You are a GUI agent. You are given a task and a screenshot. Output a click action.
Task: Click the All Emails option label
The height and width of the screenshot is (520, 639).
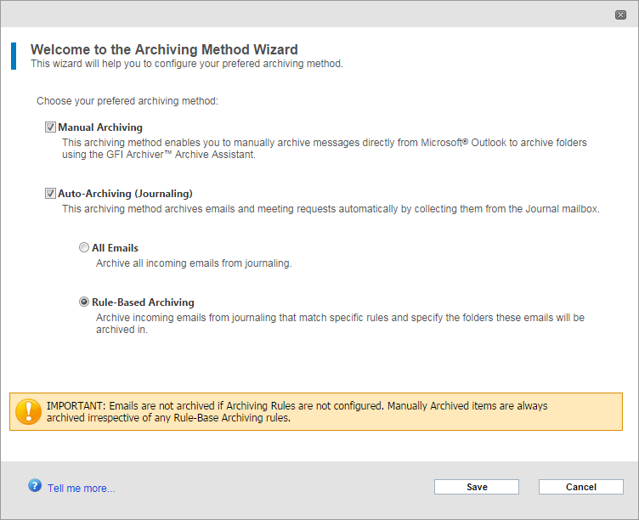coord(115,248)
